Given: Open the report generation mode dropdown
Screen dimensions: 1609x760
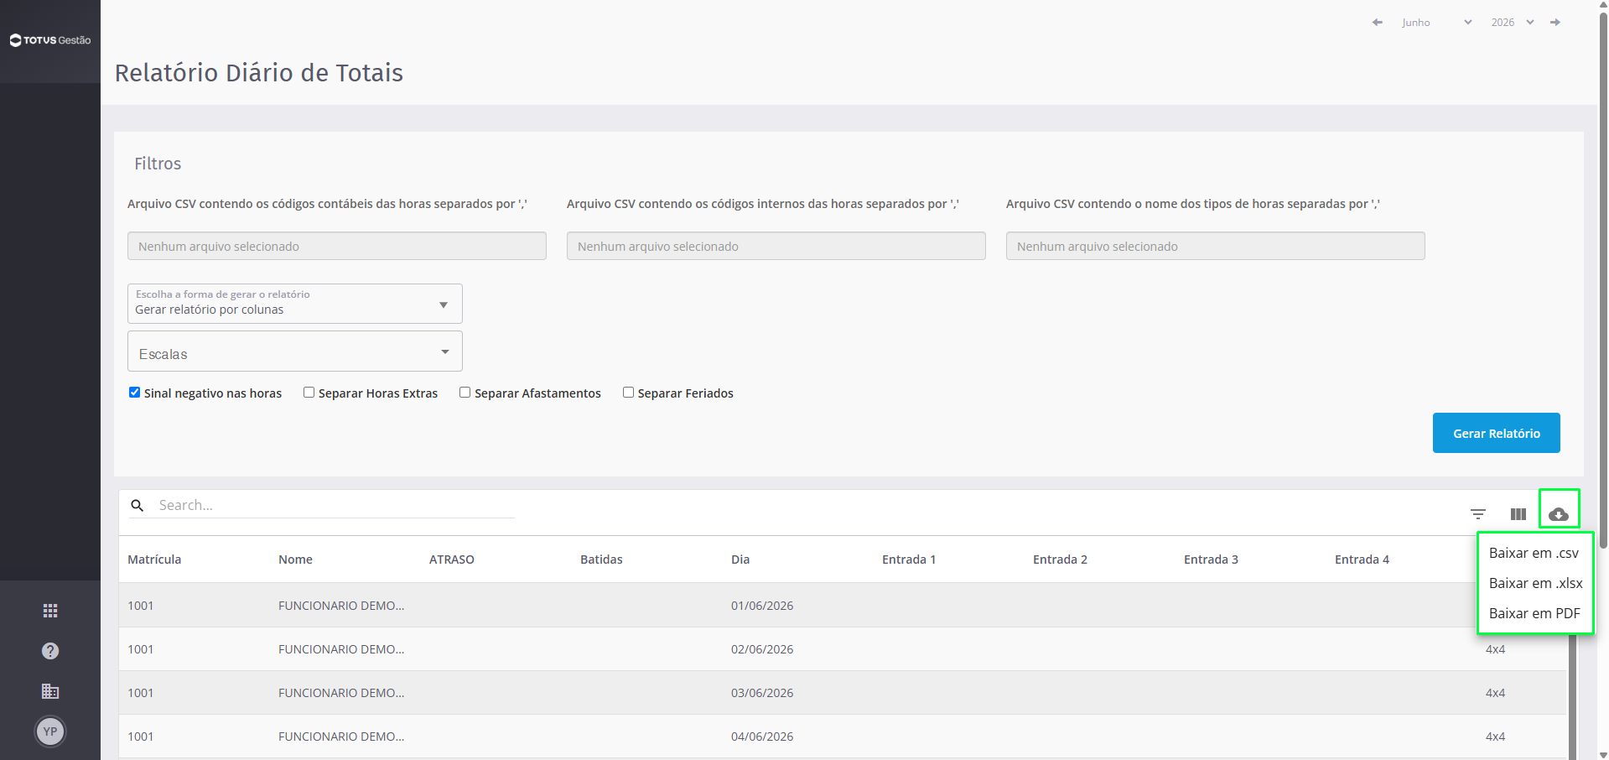Looking at the screenshot, I should pos(295,304).
